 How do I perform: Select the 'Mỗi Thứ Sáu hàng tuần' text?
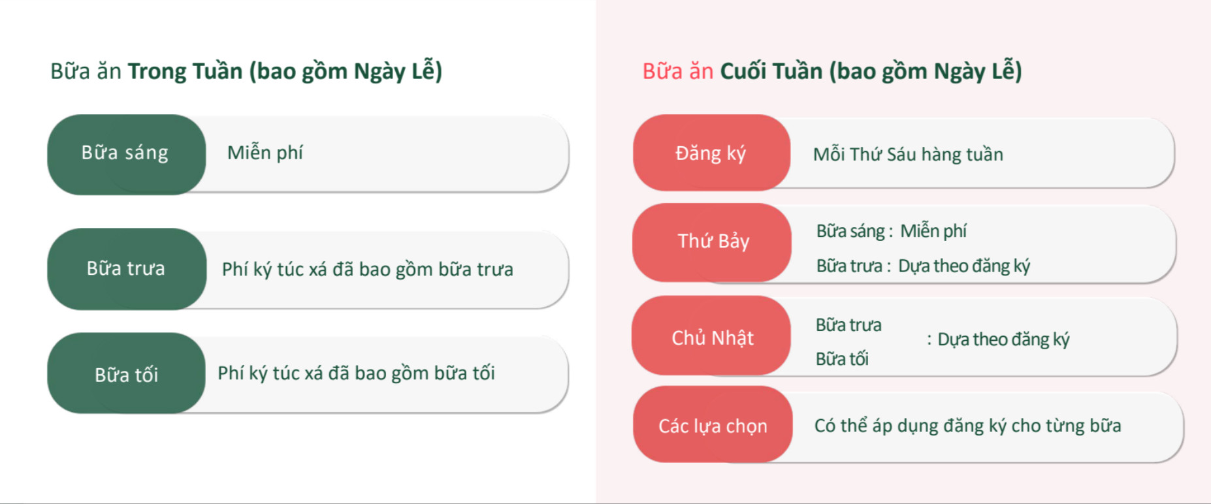(x=908, y=154)
